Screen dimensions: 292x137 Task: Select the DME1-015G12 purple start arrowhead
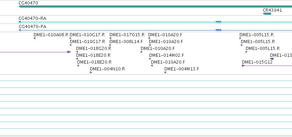coord(243,66)
